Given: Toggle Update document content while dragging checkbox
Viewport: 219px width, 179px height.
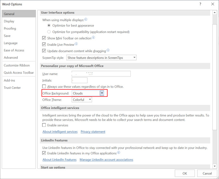Looking at the screenshot, I should (44, 51).
